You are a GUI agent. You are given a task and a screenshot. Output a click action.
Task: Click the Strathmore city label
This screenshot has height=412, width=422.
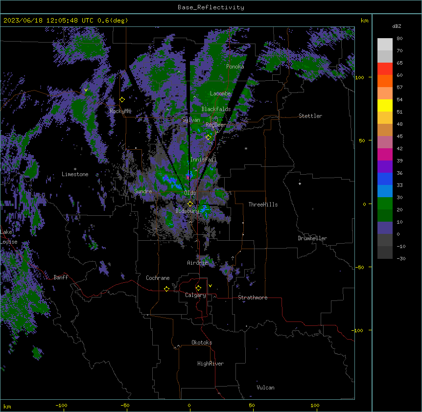pos(253,298)
